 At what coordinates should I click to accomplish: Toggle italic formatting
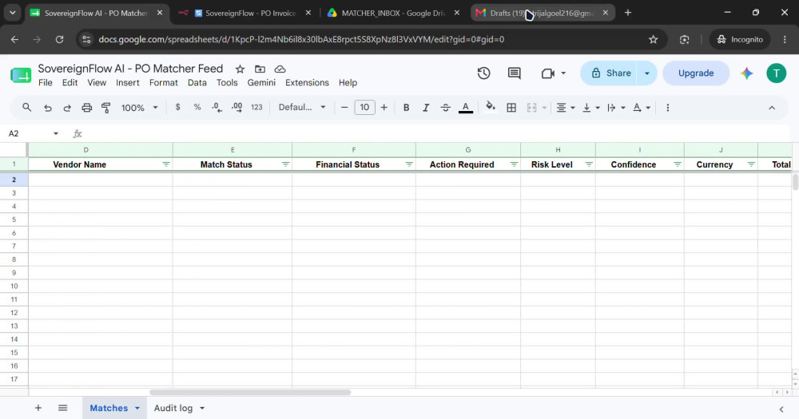tap(426, 108)
